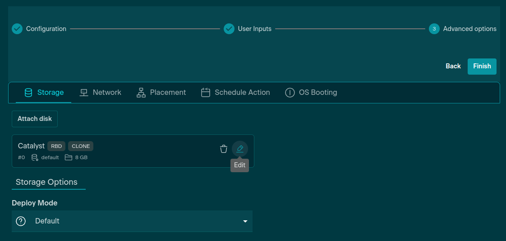Screen dimensions: 506x241
Task: Switch to the Storage tab
Action: tap(44, 93)
